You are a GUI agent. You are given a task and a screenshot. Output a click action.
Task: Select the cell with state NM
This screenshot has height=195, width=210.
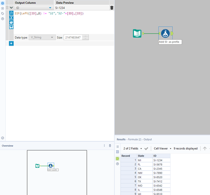(144, 173)
